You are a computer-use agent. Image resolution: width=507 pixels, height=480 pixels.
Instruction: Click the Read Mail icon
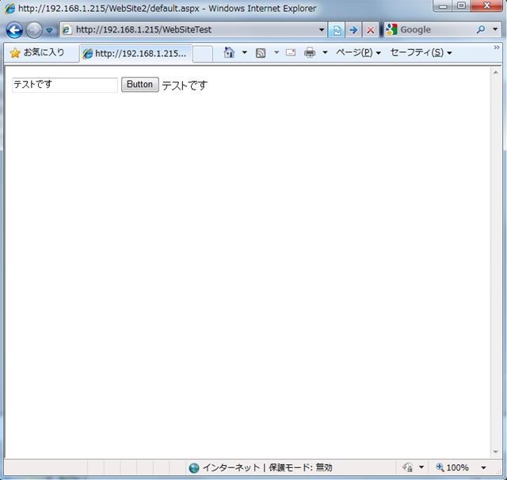point(291,52)
